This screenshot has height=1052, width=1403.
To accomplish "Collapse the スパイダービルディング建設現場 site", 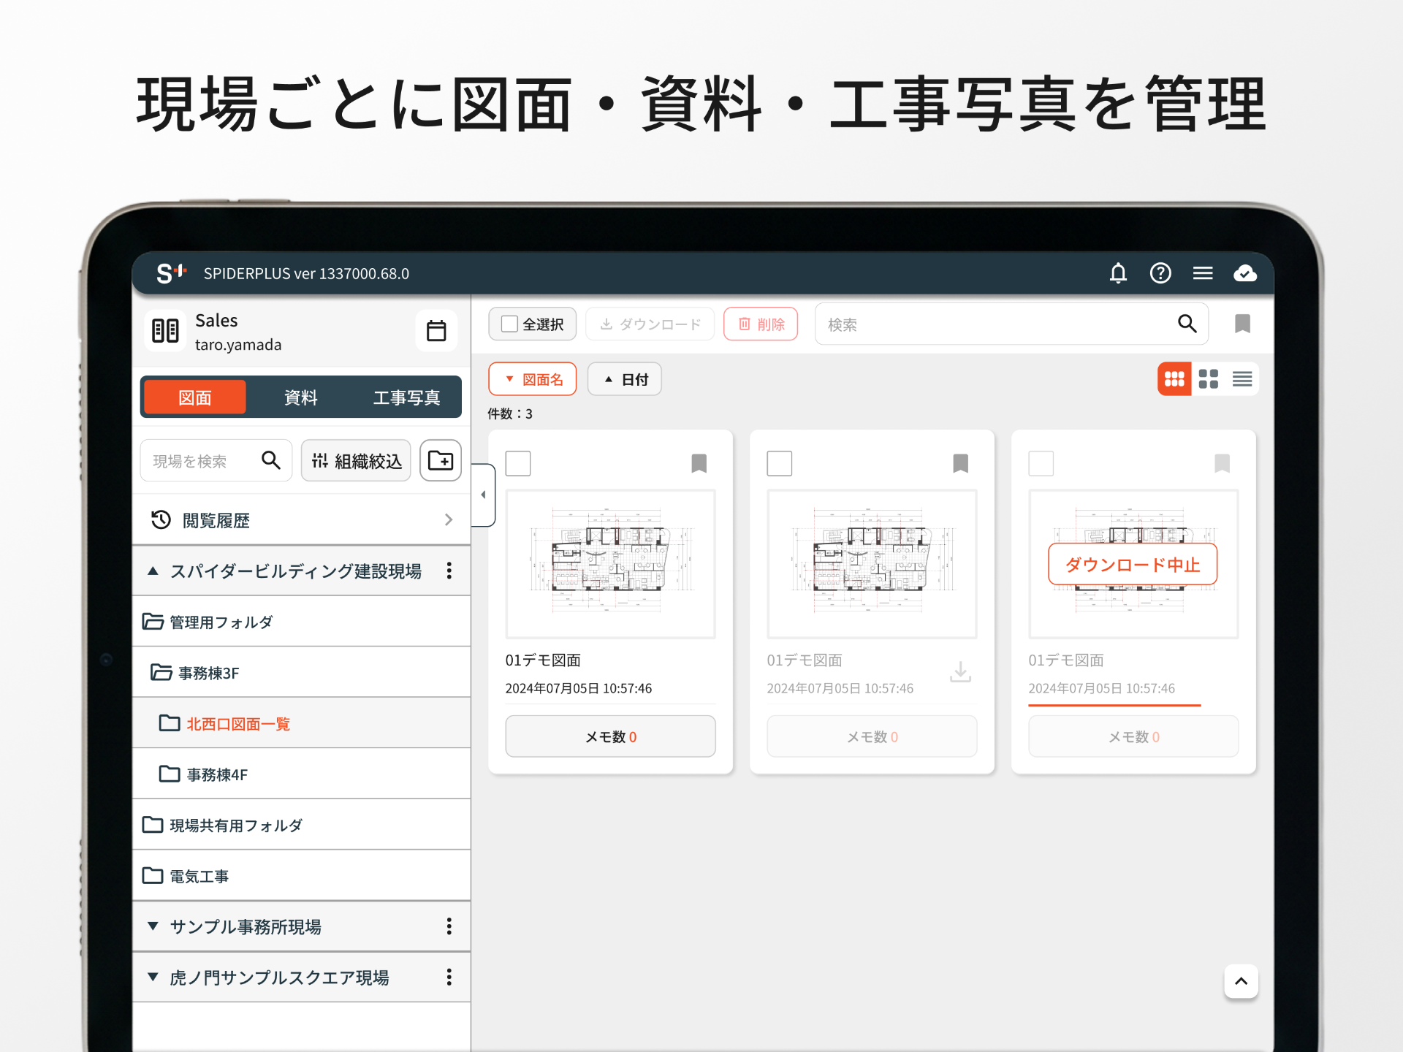I will pos(153,571).
